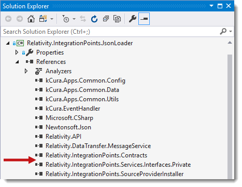Screen dimensions: 242x187
Task: Click the Microsoft.CSharp reference icon
Action: (x=39, y=118)
